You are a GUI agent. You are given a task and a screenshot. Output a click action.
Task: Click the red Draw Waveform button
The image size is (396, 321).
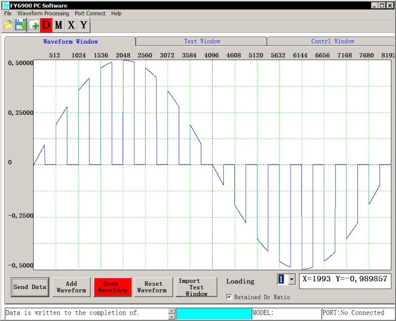click(112, 287)
